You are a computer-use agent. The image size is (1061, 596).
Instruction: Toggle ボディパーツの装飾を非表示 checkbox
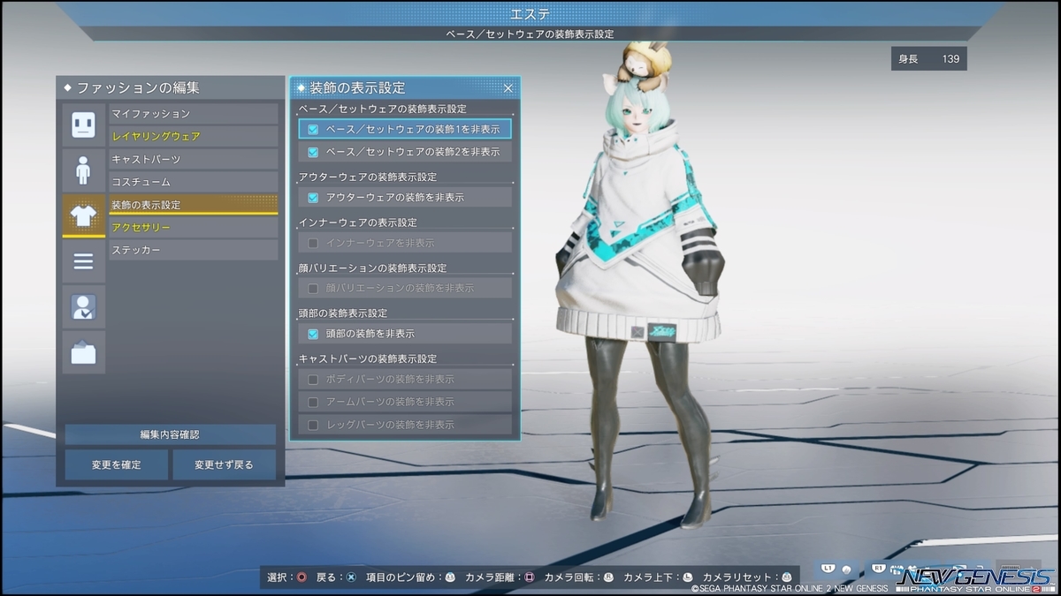pos(313,379)
